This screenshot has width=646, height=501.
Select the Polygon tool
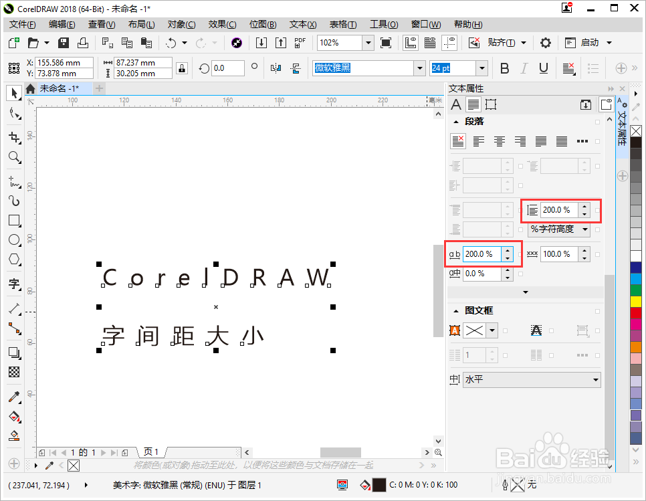[x=14, y=260]
